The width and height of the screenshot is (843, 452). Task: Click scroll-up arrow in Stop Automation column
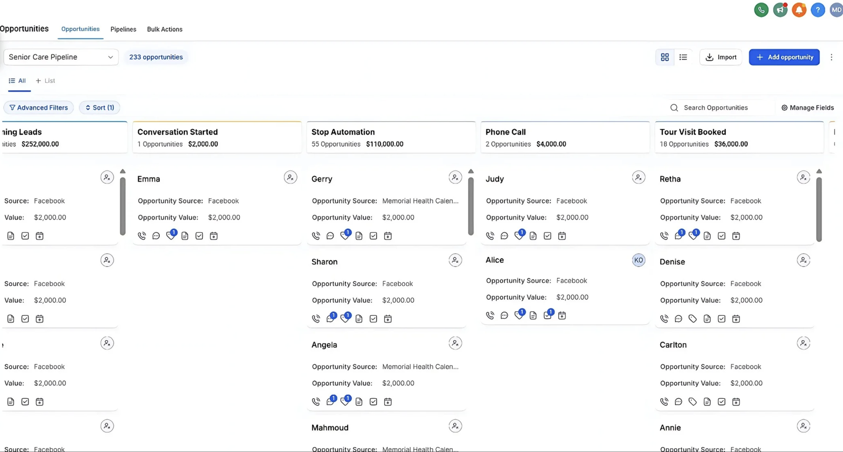[x=471, y=171]
